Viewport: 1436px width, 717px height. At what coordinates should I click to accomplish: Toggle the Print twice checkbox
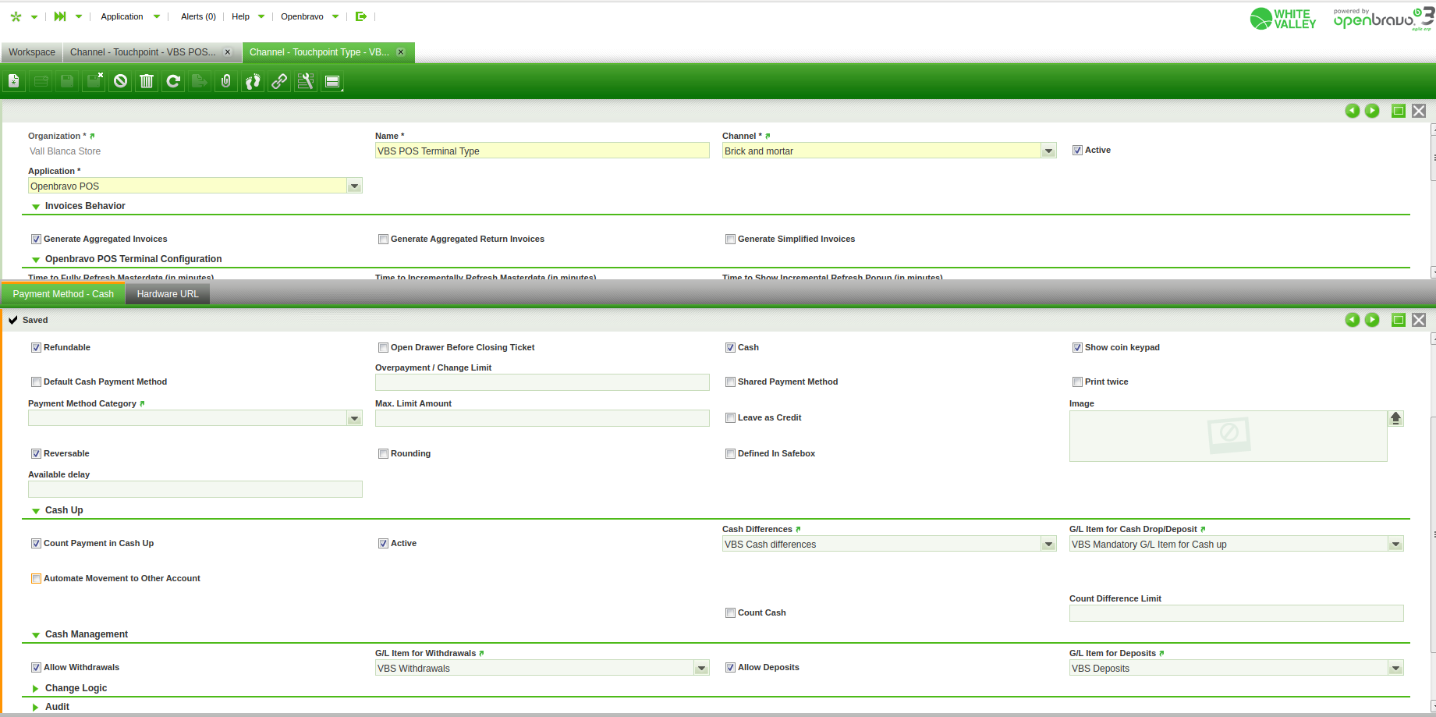click(1077, 382)
